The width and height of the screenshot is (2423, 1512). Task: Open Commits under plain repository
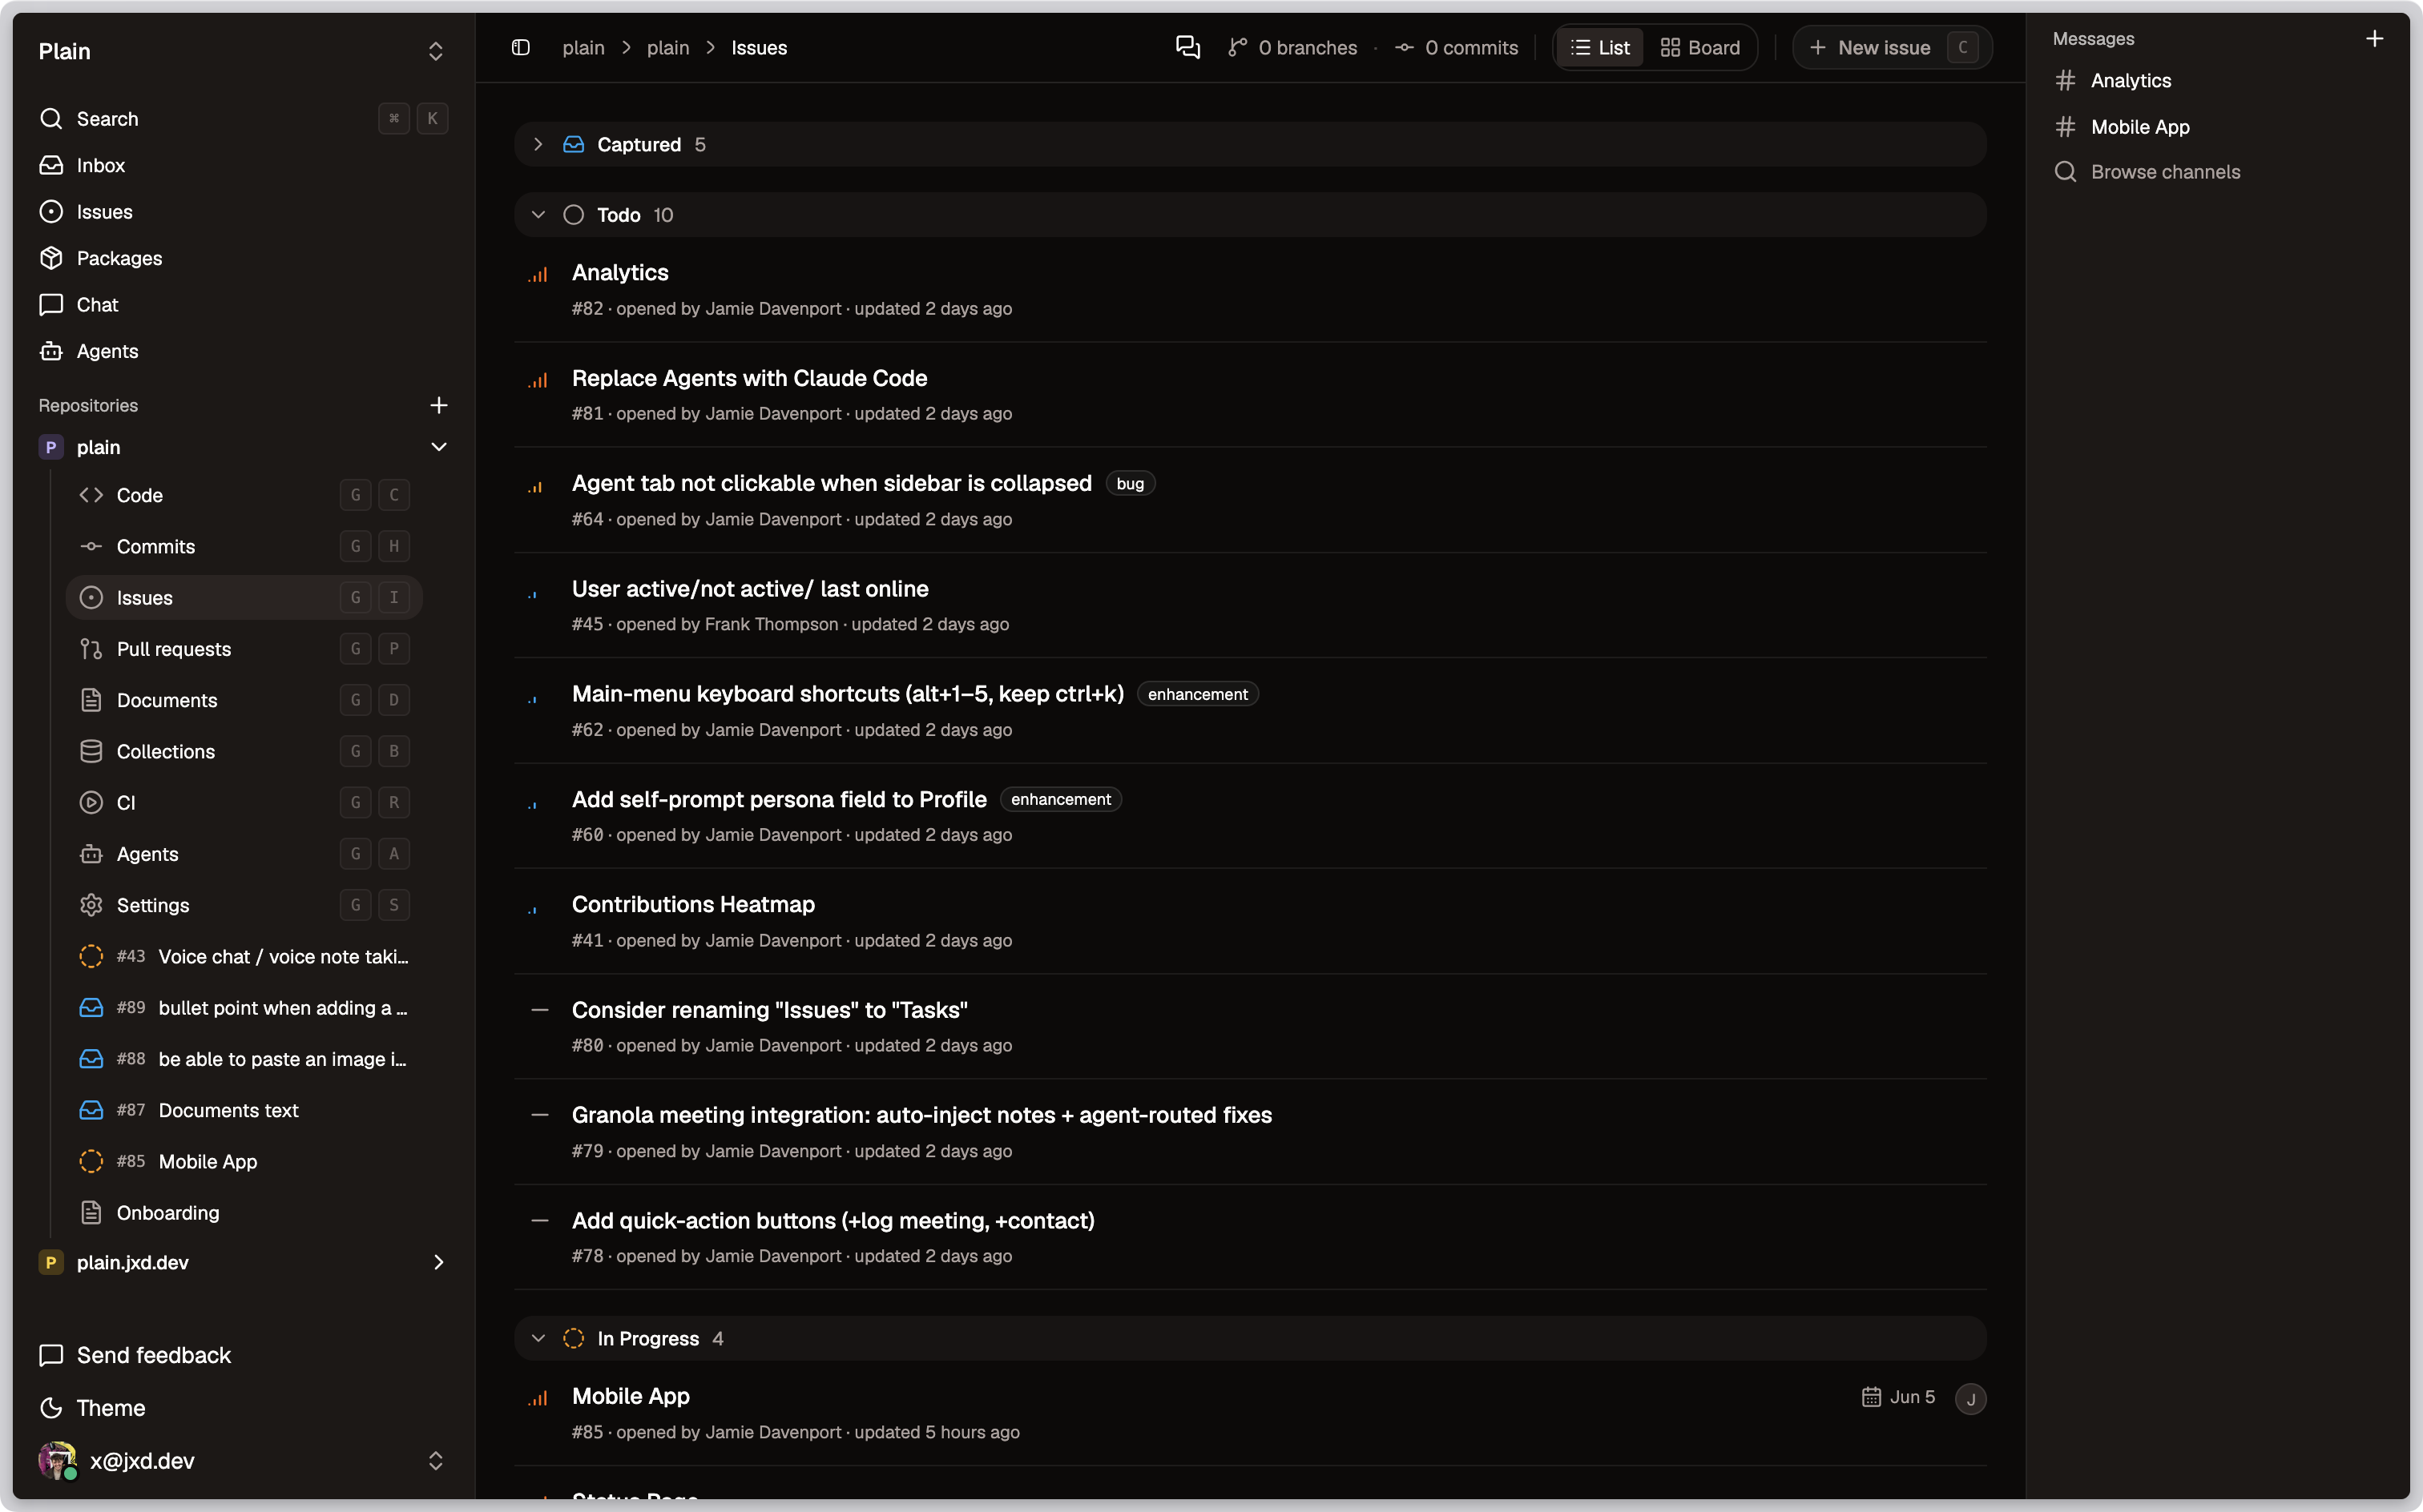243,546
